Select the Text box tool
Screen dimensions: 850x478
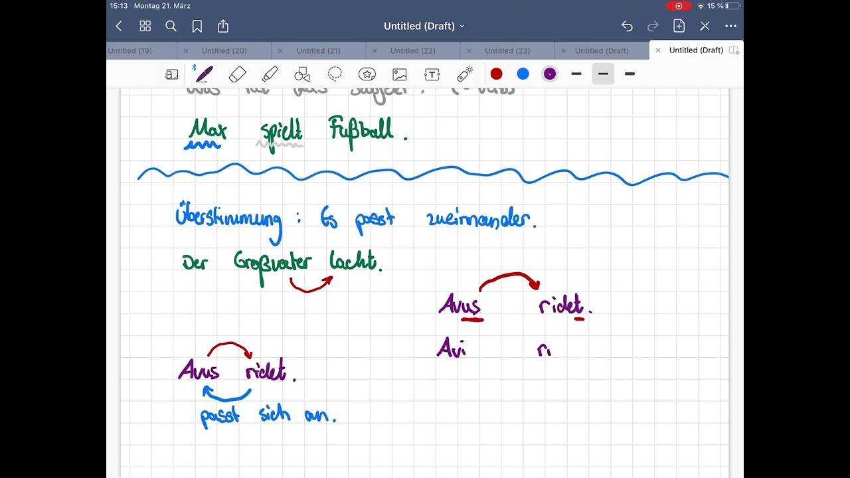click(x=432, y=74)
